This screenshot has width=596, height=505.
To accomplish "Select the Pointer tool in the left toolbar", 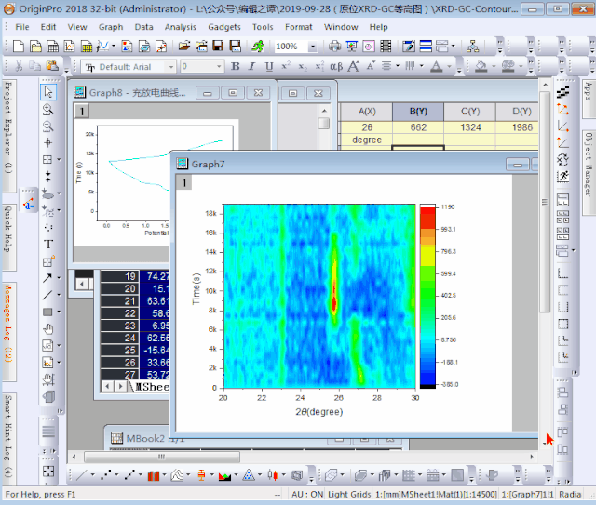I will coord(48,91).
